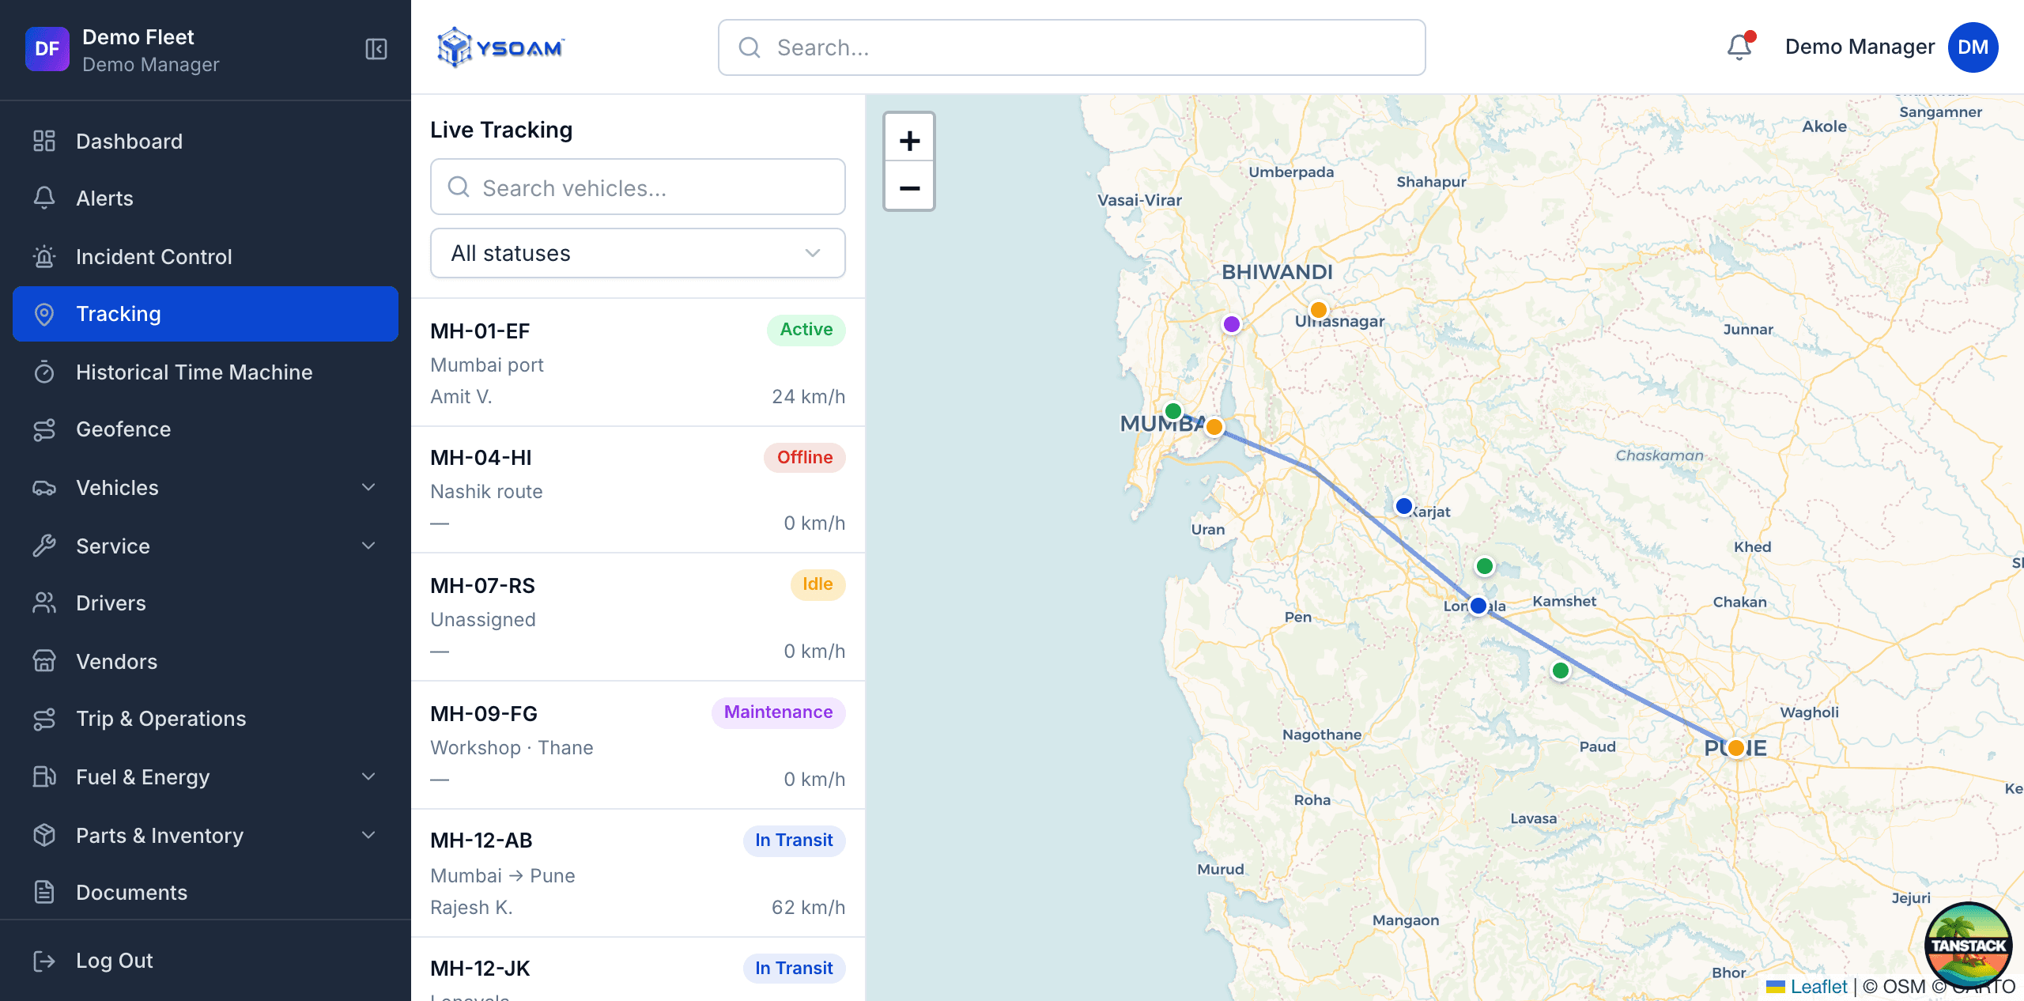Open the TanStack devtools badge
This screenshot has height=1001, width=2024.
coord(1969,946)
